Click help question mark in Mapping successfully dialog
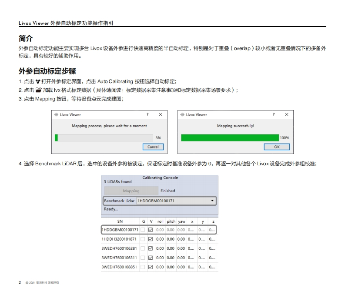 (x=274, y=115)
